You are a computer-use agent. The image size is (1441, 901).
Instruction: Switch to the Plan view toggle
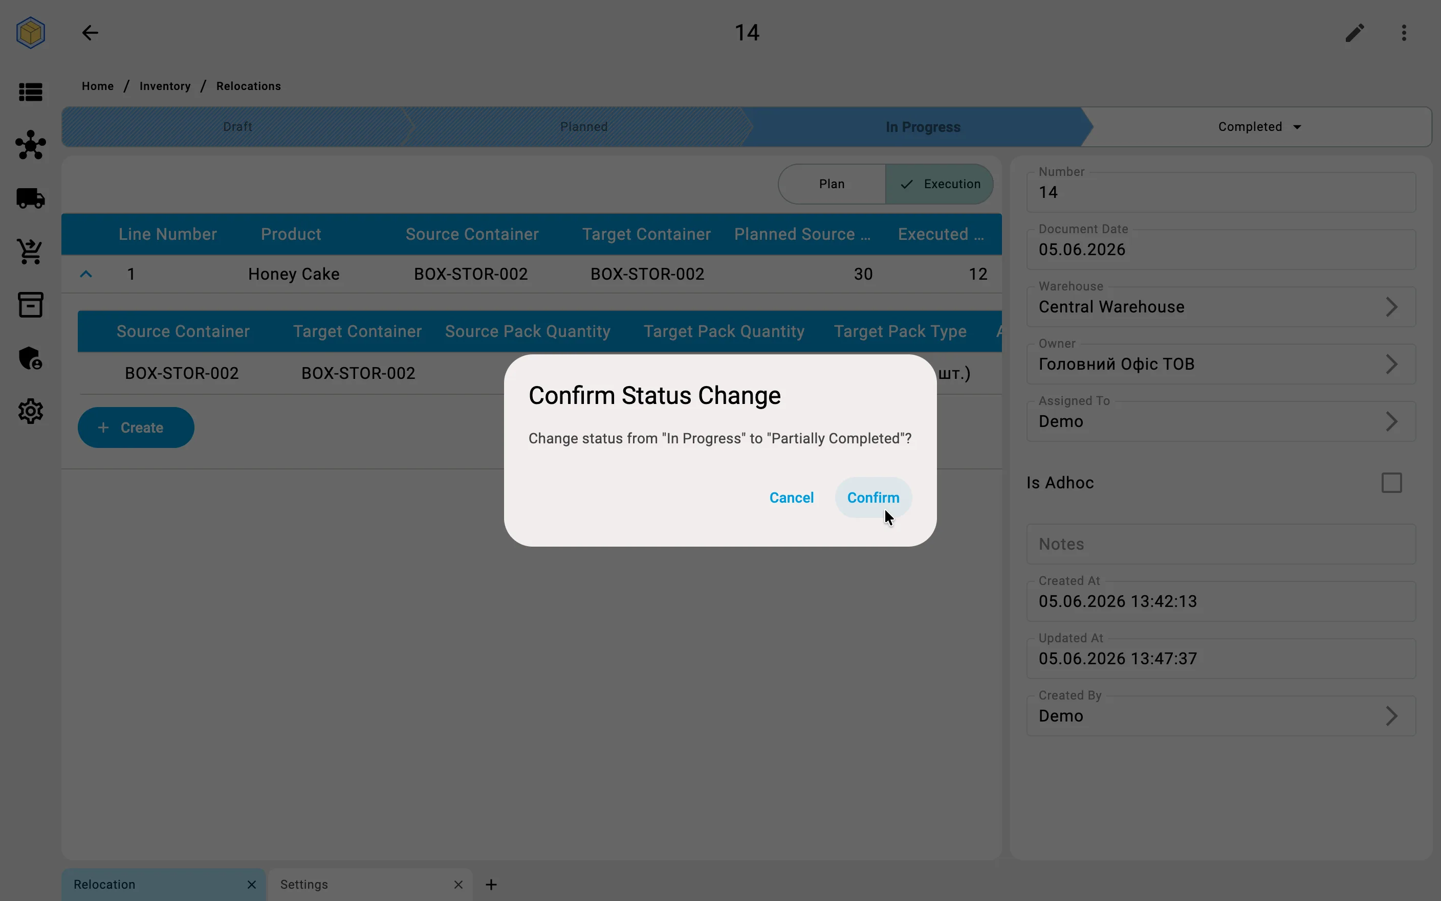[x=831, y=184]
